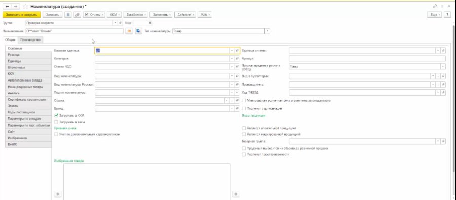Click the orange arrow icon beside Наименование field
The height and width of the screenshot is (200, 456).
129,31
